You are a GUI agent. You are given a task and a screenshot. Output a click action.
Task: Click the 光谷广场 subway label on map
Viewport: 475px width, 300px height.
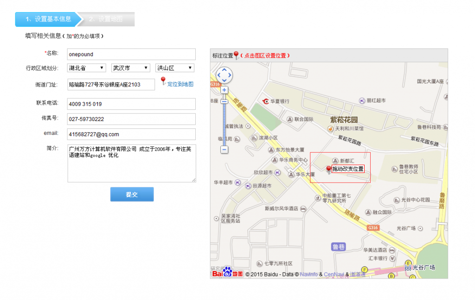[x=424, y=267]
